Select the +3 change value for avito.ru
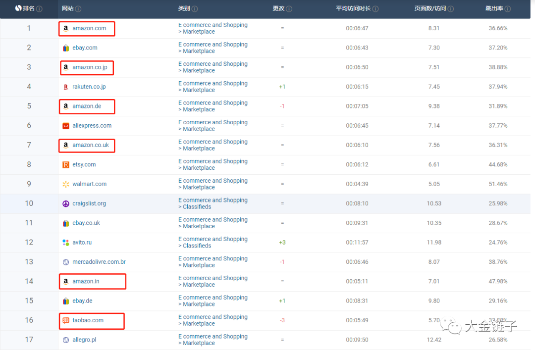The image size is (535, 350). 282,242
